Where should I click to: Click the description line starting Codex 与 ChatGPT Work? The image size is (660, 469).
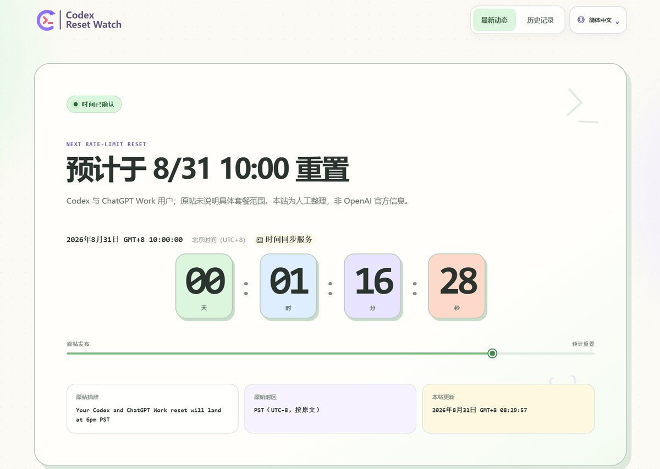coord(238,201)
